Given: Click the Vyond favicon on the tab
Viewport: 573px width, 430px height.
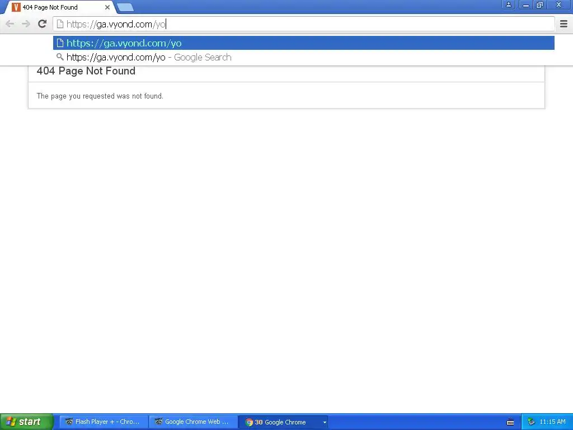Looking at the screenshot, I should pos(16,7).
